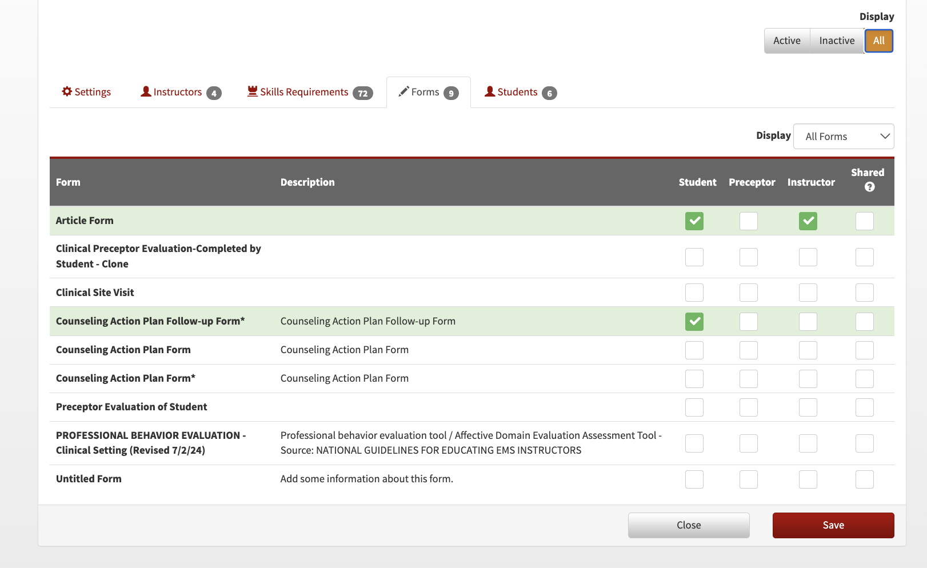Switch to Skills Requirements tab
Image resolution: width=927 pixels, height=568 pixels.
pyautogui.click(x=310, y=92)
